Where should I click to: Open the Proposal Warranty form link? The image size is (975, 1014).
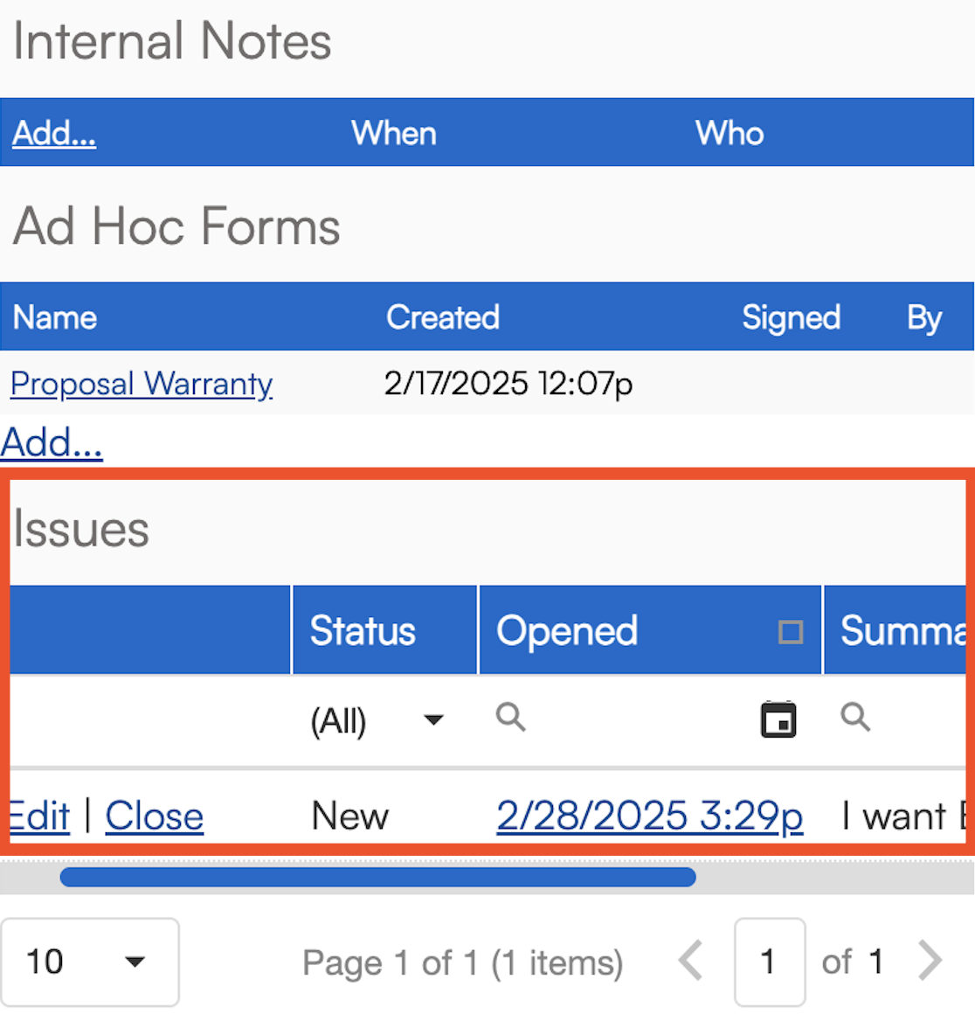142,384
